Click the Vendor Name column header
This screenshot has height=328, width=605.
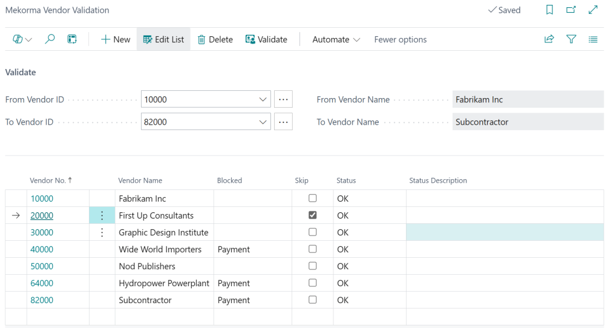coord(140,180)
